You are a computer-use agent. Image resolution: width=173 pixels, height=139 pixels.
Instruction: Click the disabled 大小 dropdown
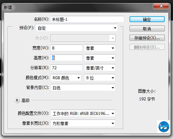click(83, 38)
